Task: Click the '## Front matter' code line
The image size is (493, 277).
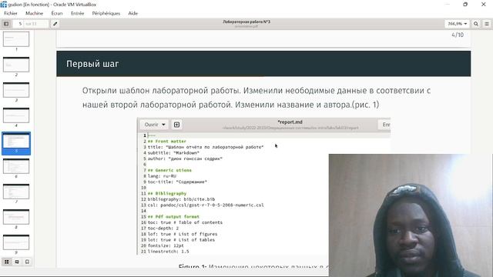Action: [x=167, y=142]
